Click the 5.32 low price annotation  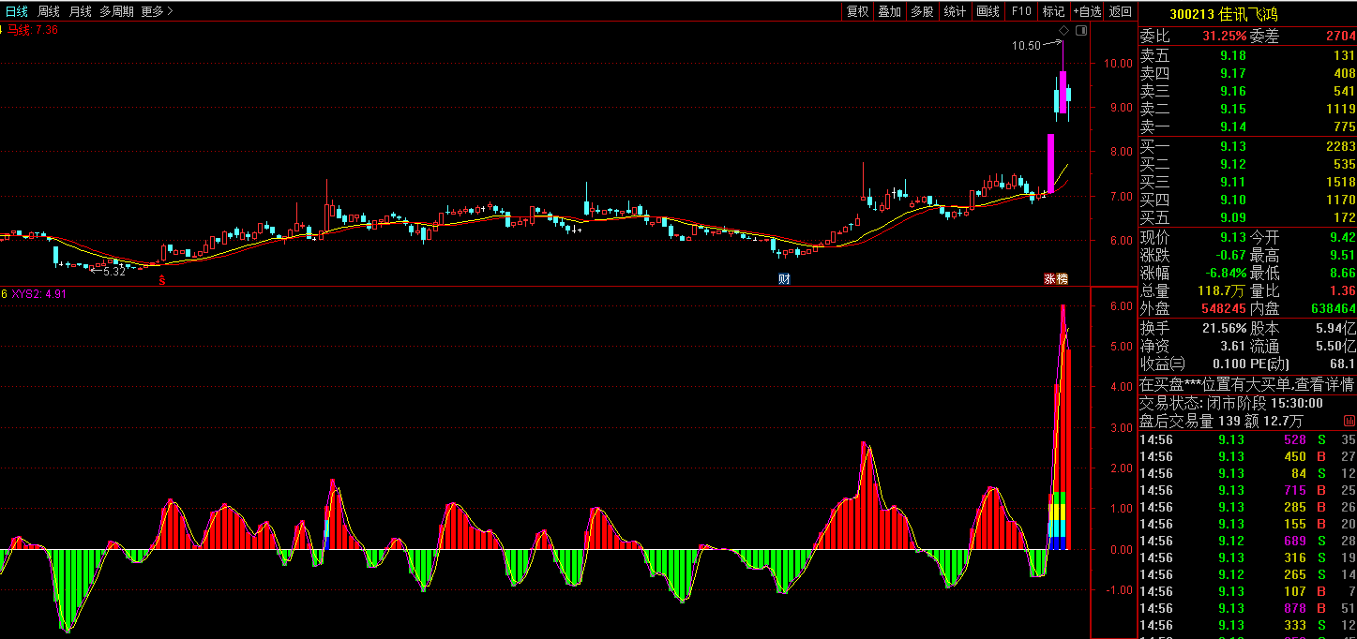(113, 271)
